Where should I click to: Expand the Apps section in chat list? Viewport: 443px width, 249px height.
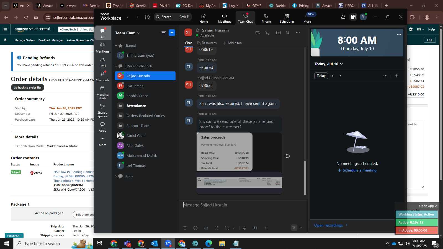[x=116, y=176]
